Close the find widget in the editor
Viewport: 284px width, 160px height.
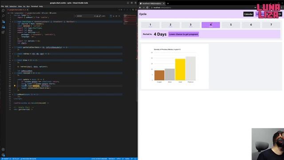(x=119, y=16)
